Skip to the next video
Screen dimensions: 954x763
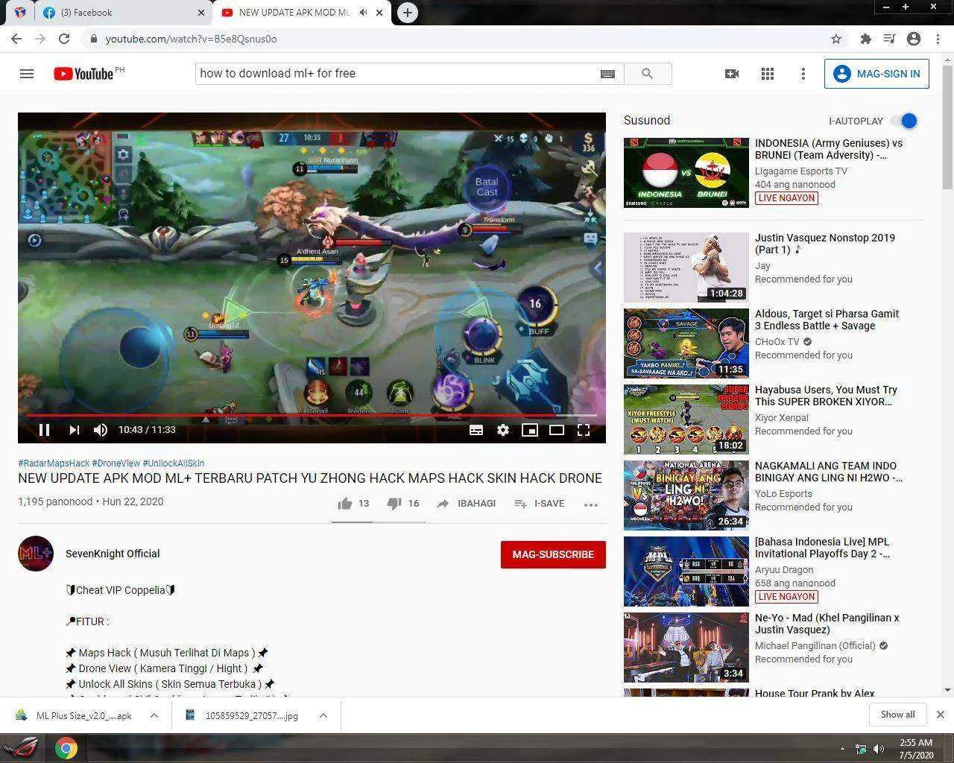tap(74, 430)
